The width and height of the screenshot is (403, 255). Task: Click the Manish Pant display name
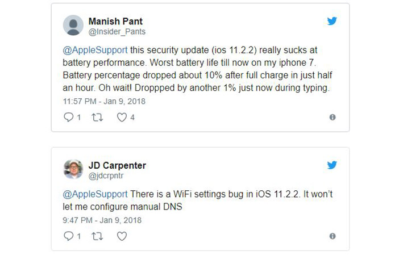116,22
